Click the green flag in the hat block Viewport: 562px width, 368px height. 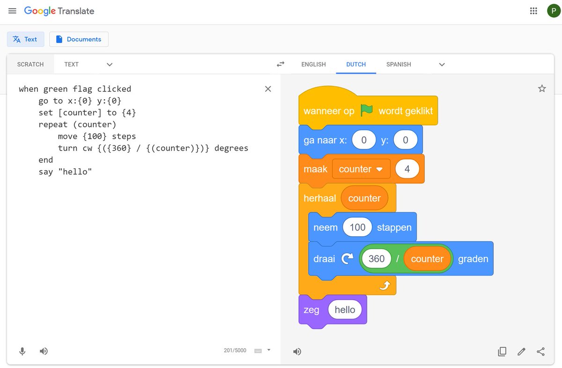tap(367, 111)
